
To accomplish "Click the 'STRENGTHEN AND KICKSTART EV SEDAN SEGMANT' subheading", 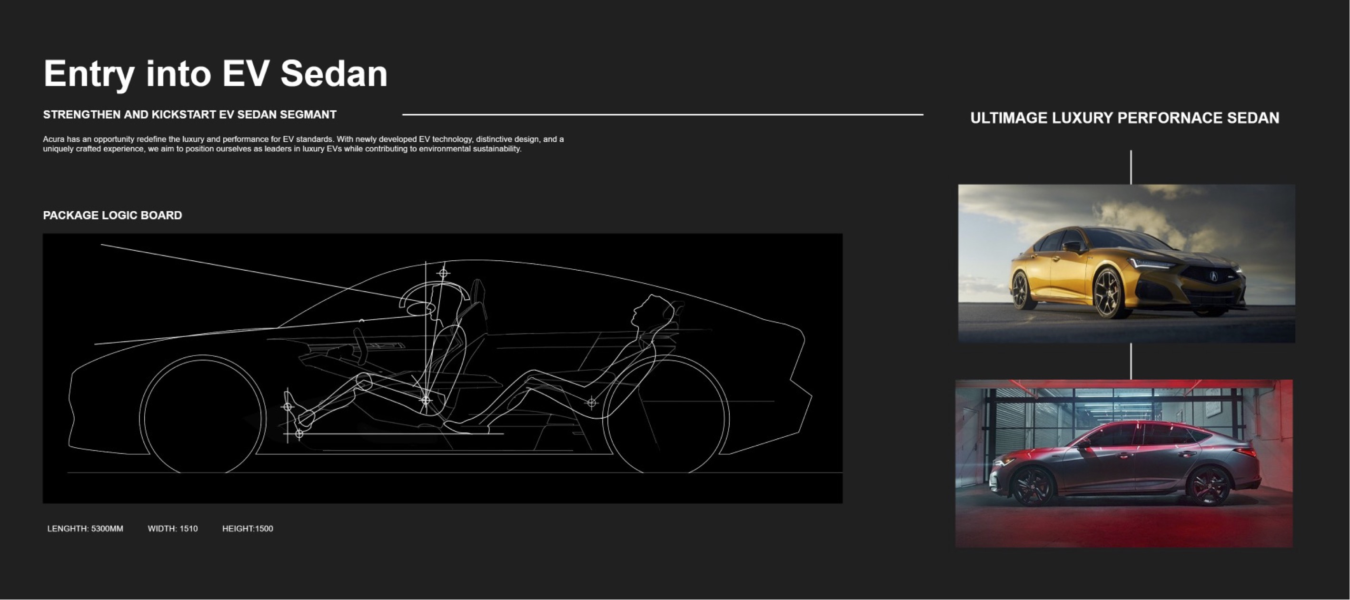I will click(x=190, y=115).
